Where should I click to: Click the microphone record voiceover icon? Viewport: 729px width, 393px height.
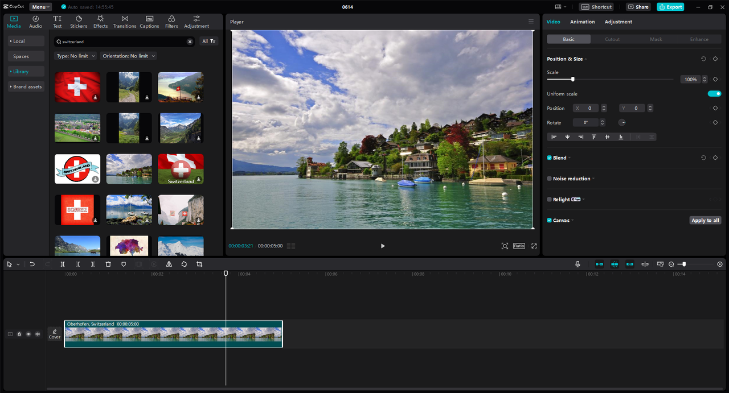[x=578, y=264]
